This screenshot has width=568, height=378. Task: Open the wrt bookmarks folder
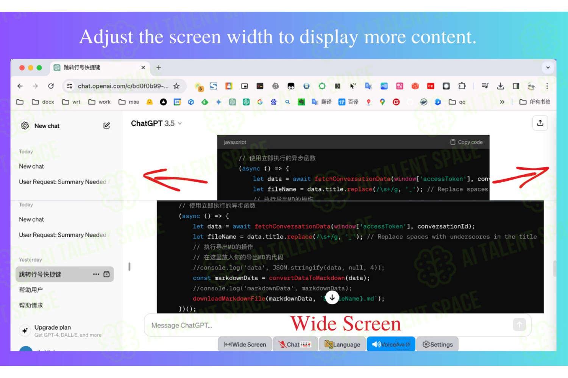[72, 102]
